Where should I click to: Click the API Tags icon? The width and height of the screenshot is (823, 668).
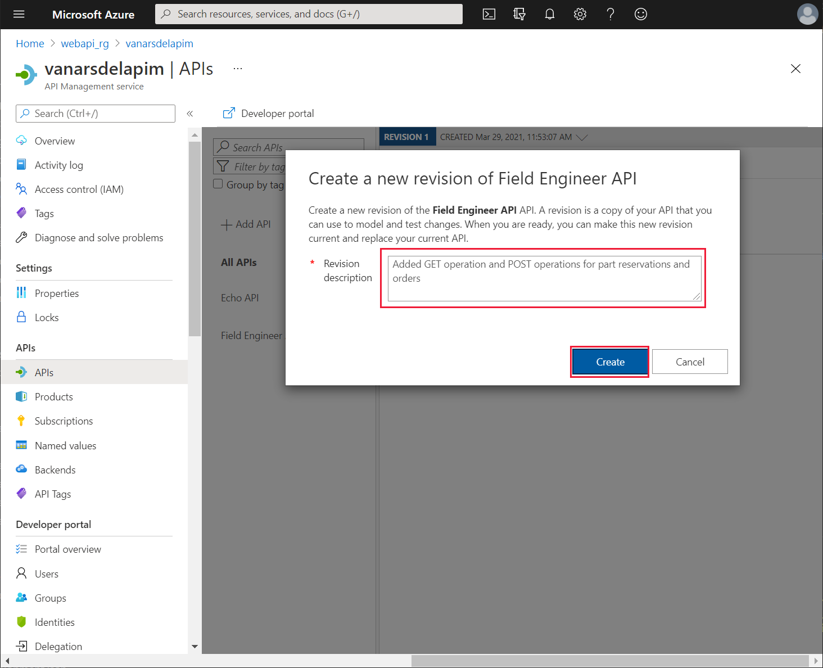pos(21,494)
